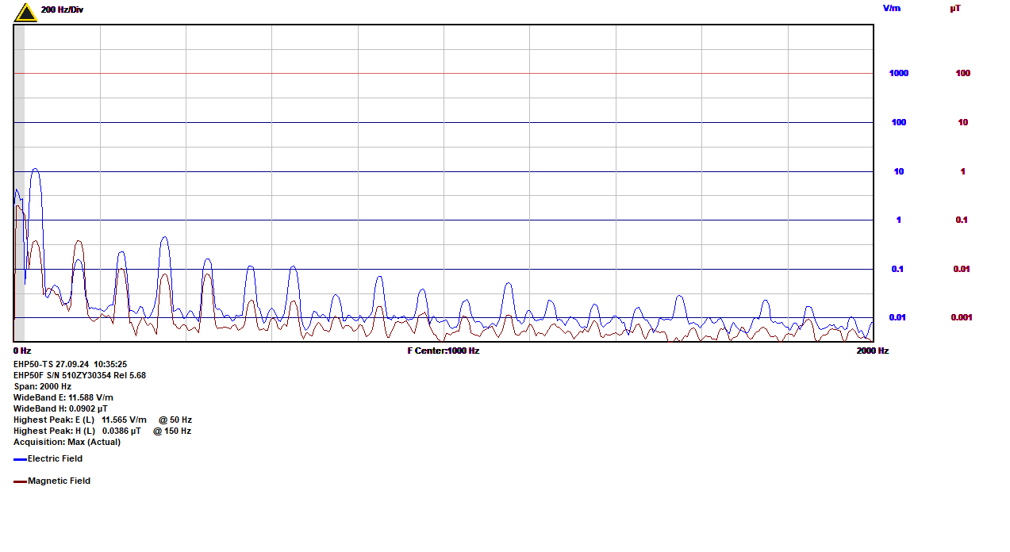
Task: Click the "2000 Hz" end frequency label
Action: point(873,351)
